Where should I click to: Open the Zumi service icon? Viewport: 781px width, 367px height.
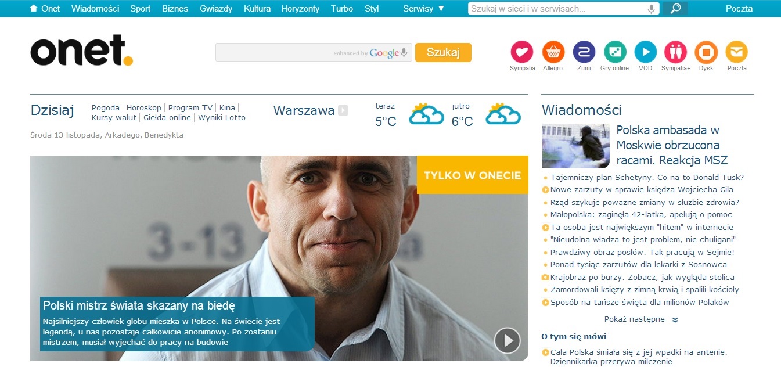(584, 52)
